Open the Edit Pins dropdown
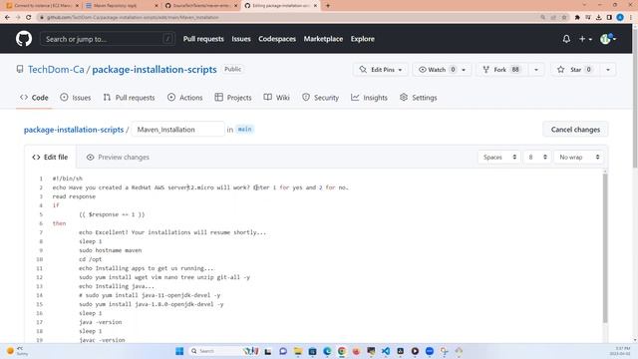The height and width of the screenshot is (359, 638). click(x=381, y=70)
